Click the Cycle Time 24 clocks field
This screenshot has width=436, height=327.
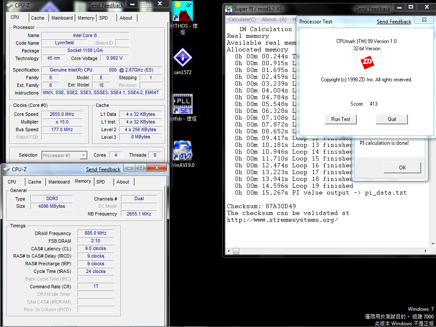[x=95, y=271]
